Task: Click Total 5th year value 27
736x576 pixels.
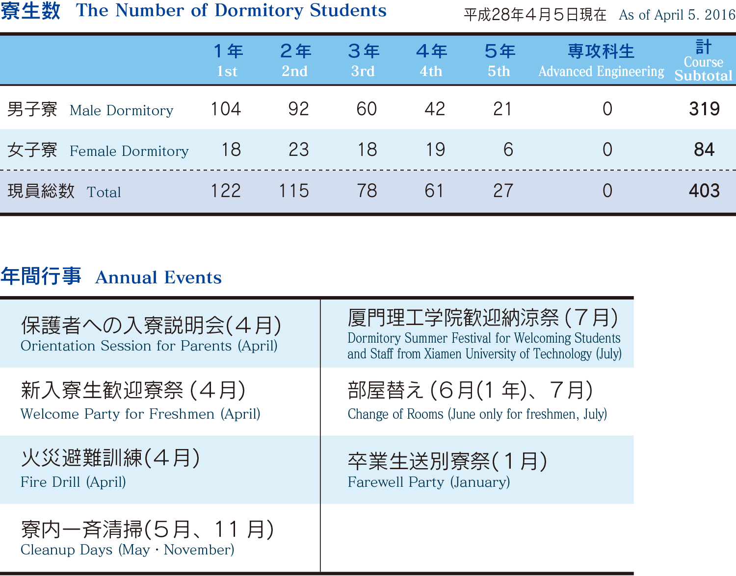Action: click(x=503, y=191)
